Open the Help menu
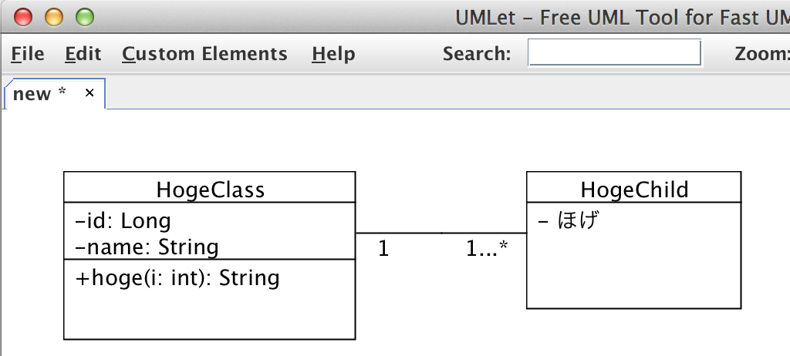This screenshot has width=790, height=356. (x=333, y=54)
